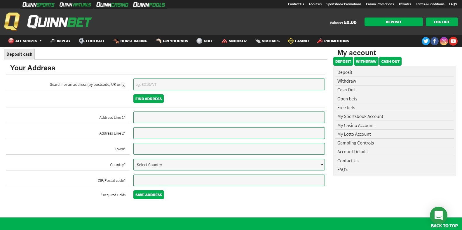Open the Instagram social icon
This screenshot has width=462, height=230.
pos(444,41)
